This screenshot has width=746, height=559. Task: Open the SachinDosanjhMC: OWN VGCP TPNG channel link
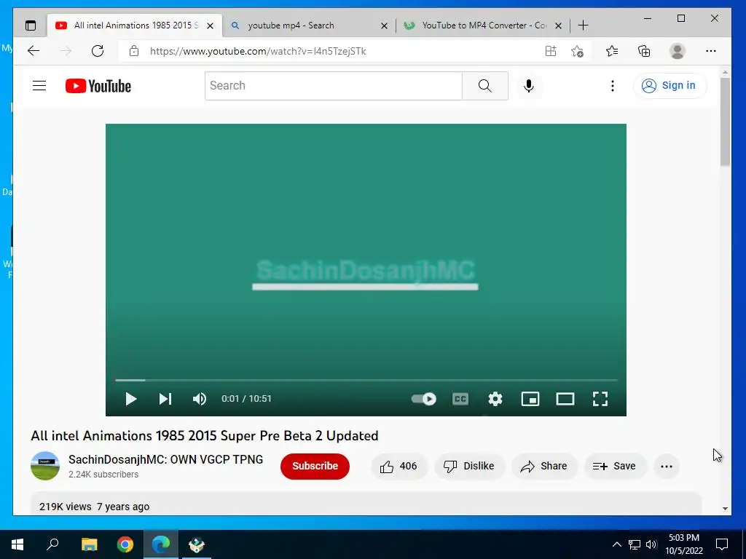pyautogui.click(x=165, y=460)
